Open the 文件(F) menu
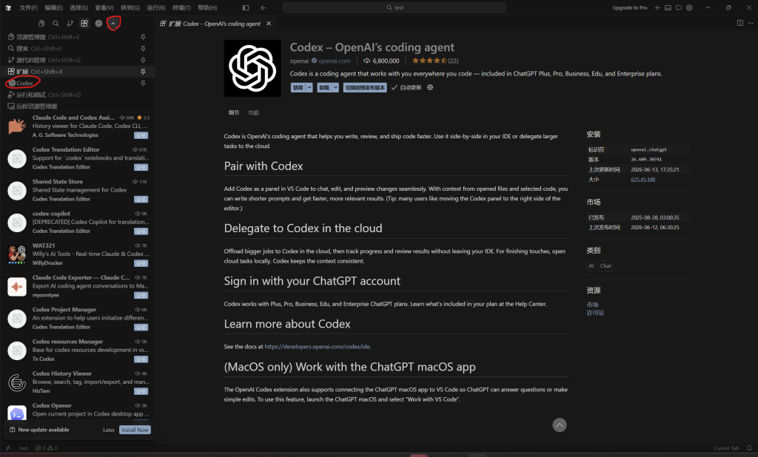758x457 pixels. coord(29,7)
